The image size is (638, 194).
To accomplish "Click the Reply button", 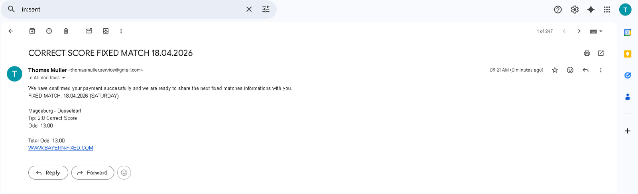I will [48, 172].
